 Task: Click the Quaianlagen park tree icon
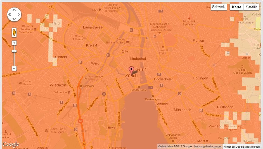pos(153,96)
